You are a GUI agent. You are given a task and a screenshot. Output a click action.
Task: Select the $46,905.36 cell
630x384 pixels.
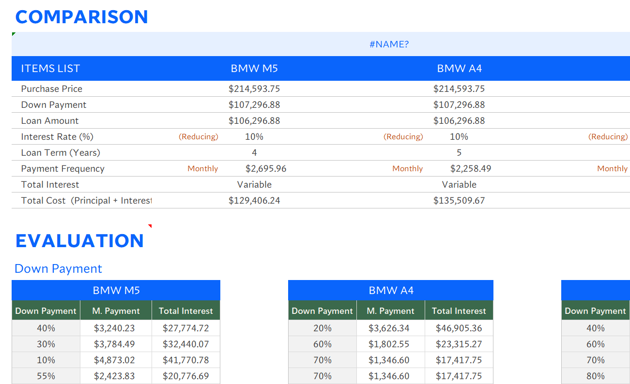tap(459, 328)
